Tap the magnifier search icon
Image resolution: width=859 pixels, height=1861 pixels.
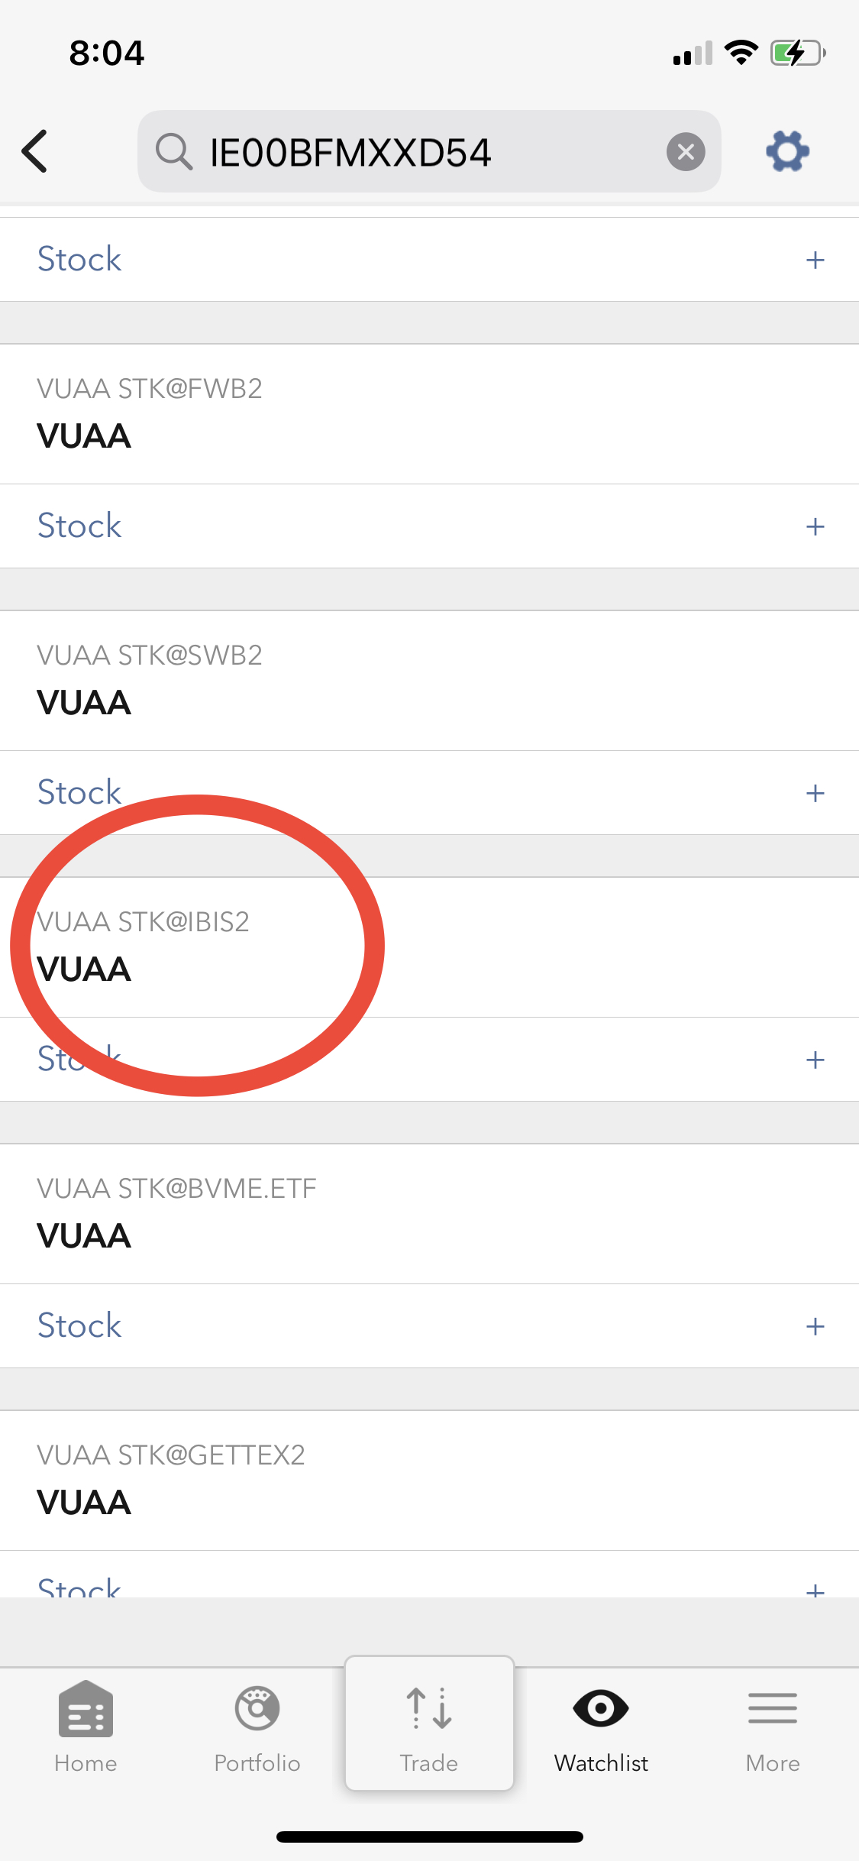(x=173, y=151)
